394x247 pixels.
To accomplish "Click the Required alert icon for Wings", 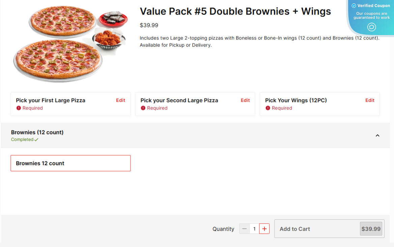I will pyautogui.click(x=268, y=108).
